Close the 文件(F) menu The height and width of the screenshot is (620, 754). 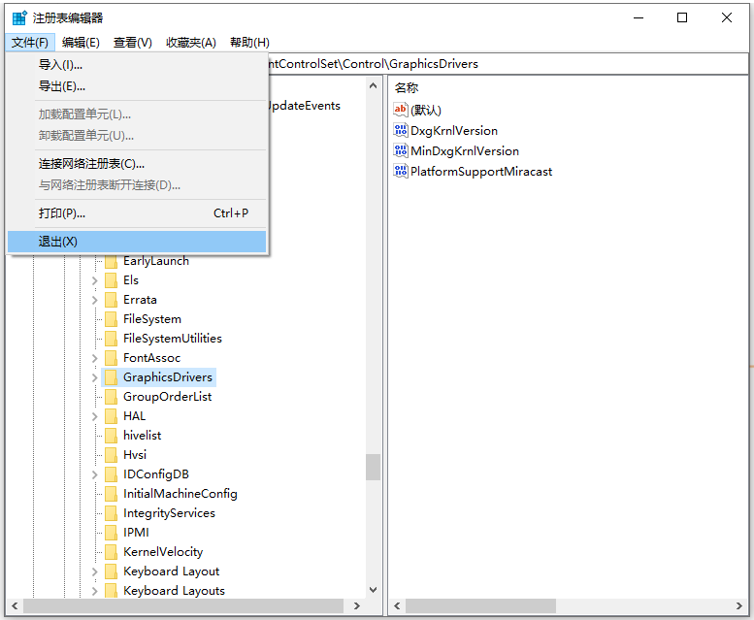point(30,43)
